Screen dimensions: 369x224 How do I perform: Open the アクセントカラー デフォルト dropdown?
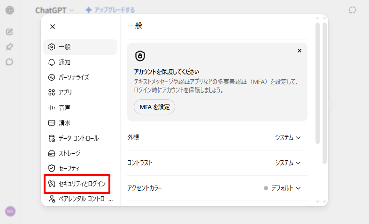click(x=282, y=188)
